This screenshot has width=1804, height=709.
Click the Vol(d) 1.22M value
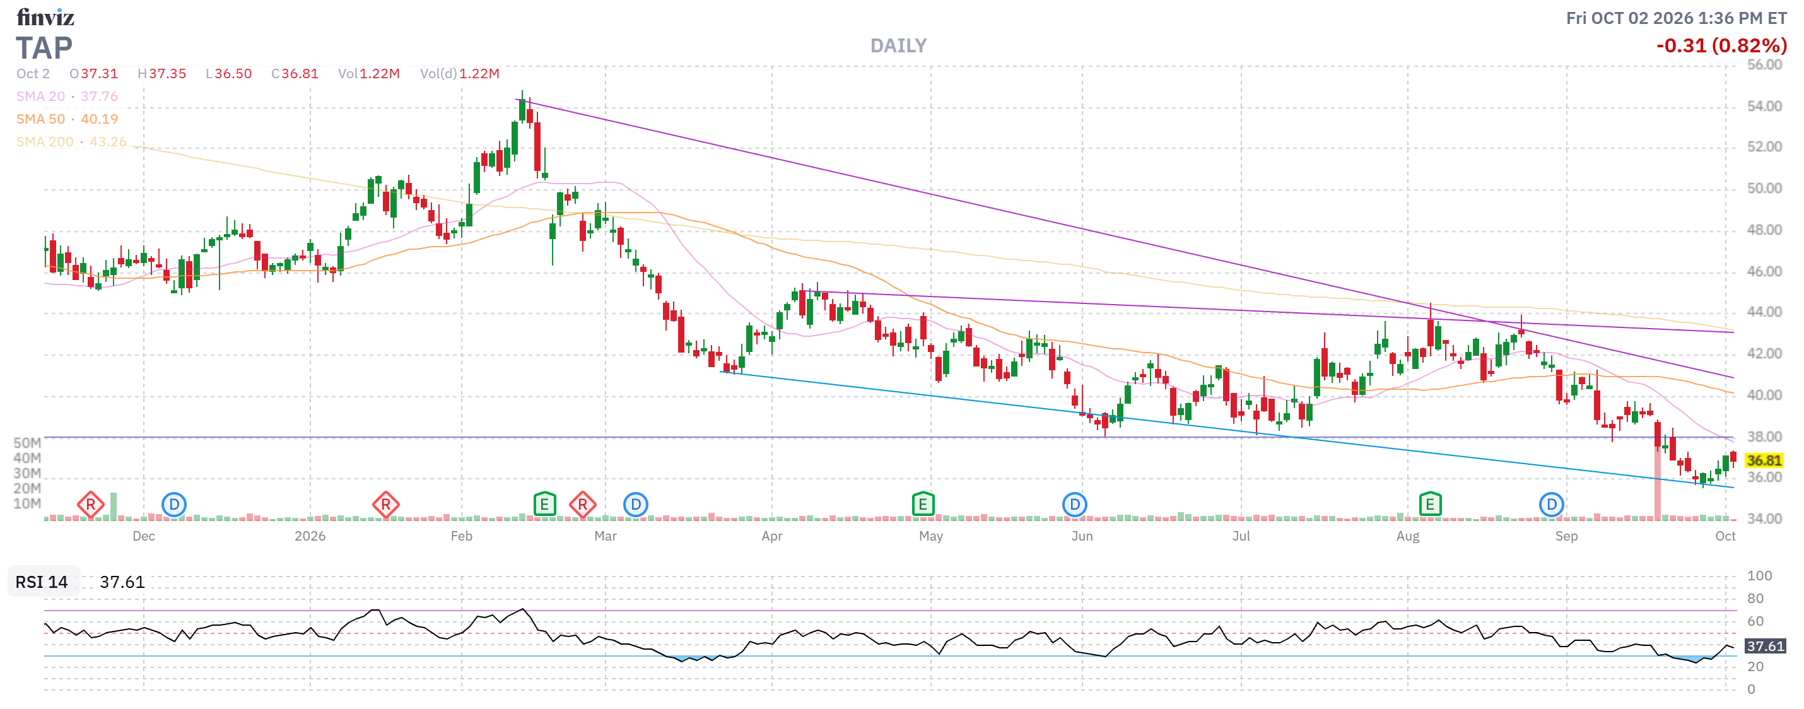[x=459, y=74]
